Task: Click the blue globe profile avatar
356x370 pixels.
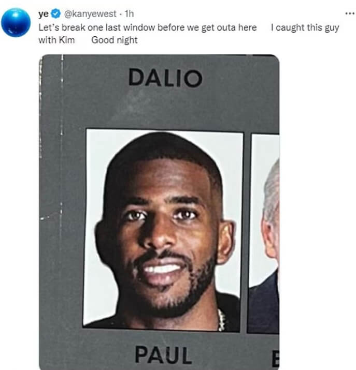Action: point(16,22)
